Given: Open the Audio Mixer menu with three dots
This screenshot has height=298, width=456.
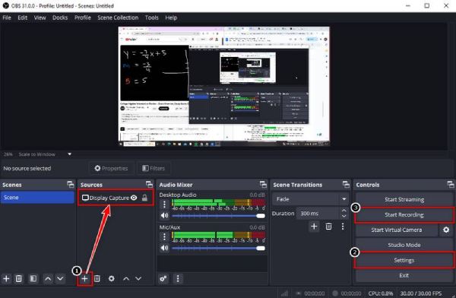Looking at the screenshot, I should pos(178,279).
